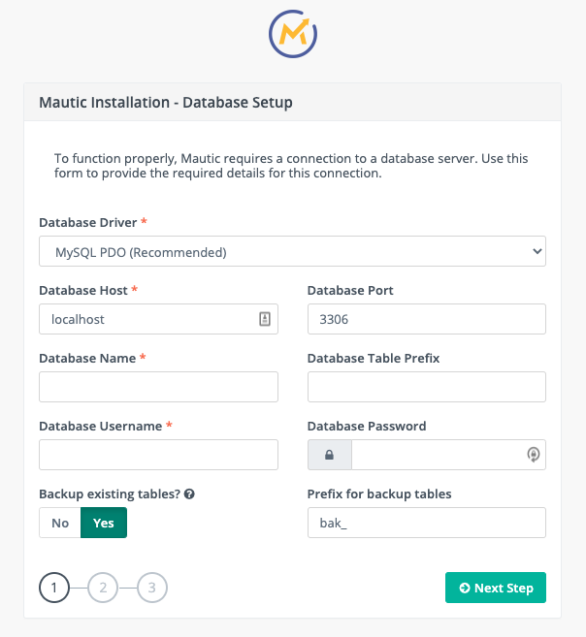Click the Next Step button
586x637 pixels.
click(x=496, y=588)
